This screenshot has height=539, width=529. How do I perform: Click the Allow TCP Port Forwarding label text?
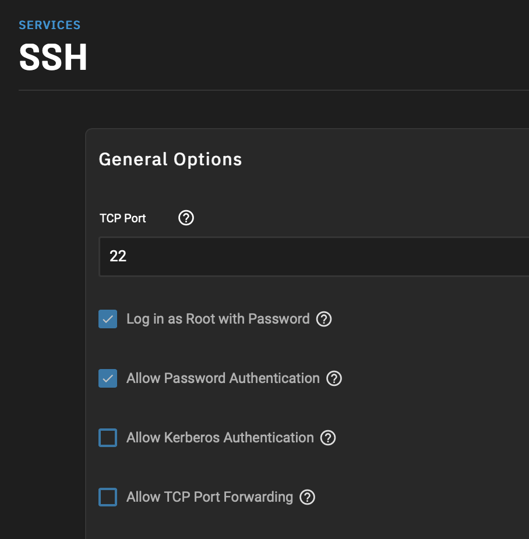pyautogui.click(x=210, y=497)
